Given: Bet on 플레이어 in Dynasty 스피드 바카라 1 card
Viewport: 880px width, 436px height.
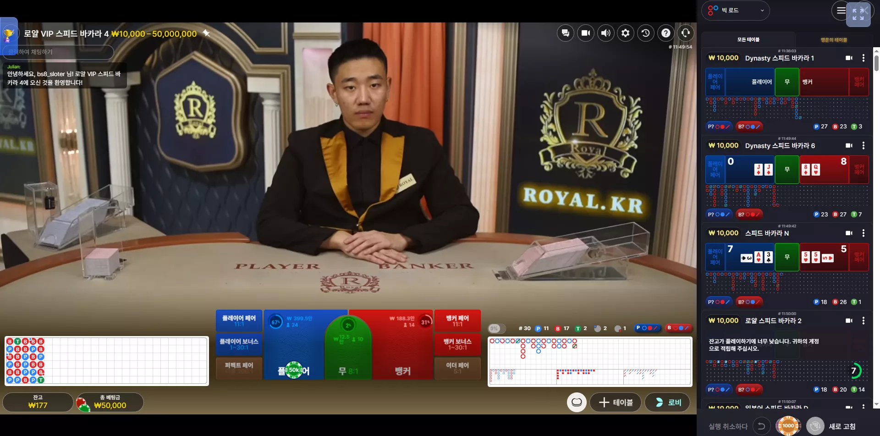Looking at the screenshot, I should point(750,82).
